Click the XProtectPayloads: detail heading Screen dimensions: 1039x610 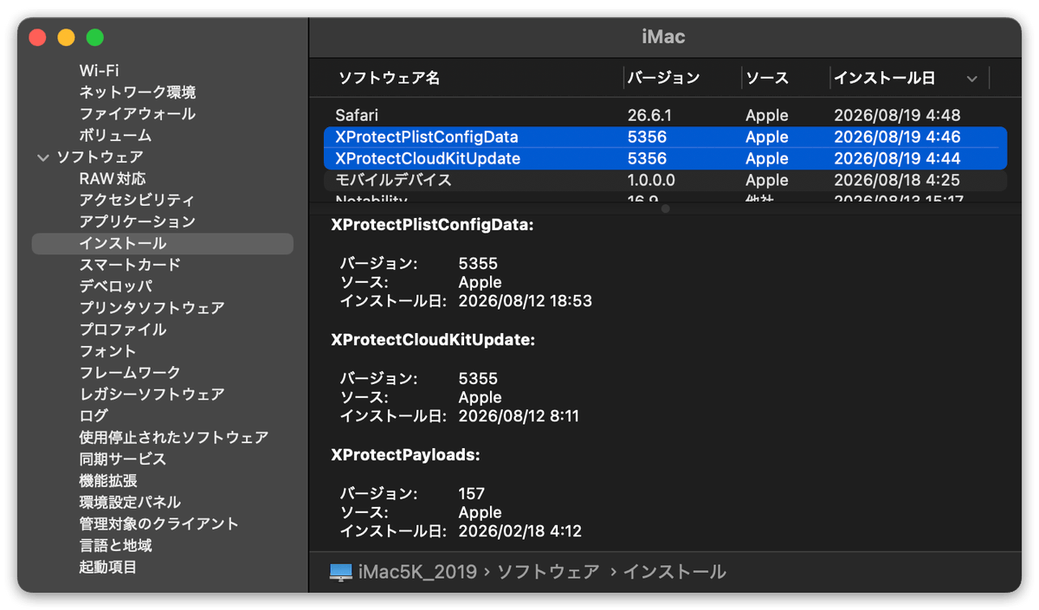[405, 455]
